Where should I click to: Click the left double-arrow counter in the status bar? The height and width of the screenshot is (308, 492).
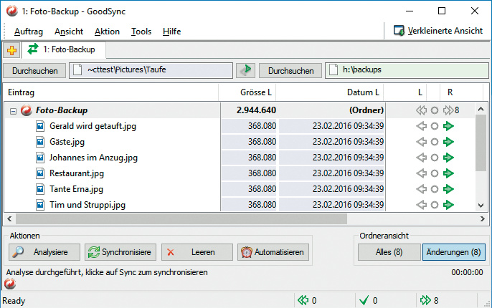point(307,301)
